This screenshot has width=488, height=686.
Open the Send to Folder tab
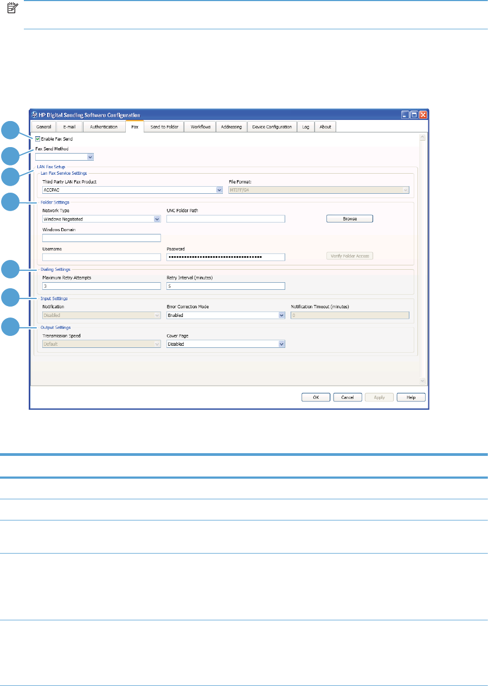[164, 127]
